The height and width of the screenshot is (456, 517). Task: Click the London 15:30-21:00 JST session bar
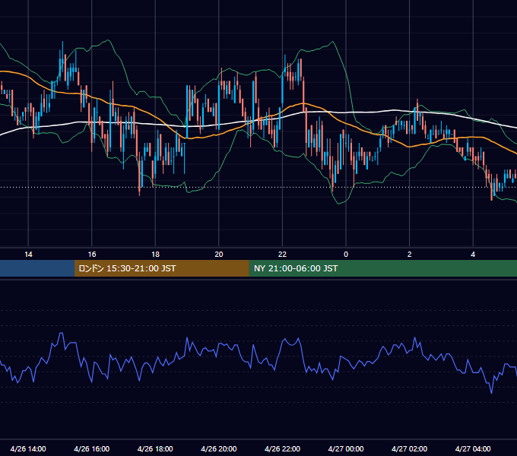(x=161, y=268)
